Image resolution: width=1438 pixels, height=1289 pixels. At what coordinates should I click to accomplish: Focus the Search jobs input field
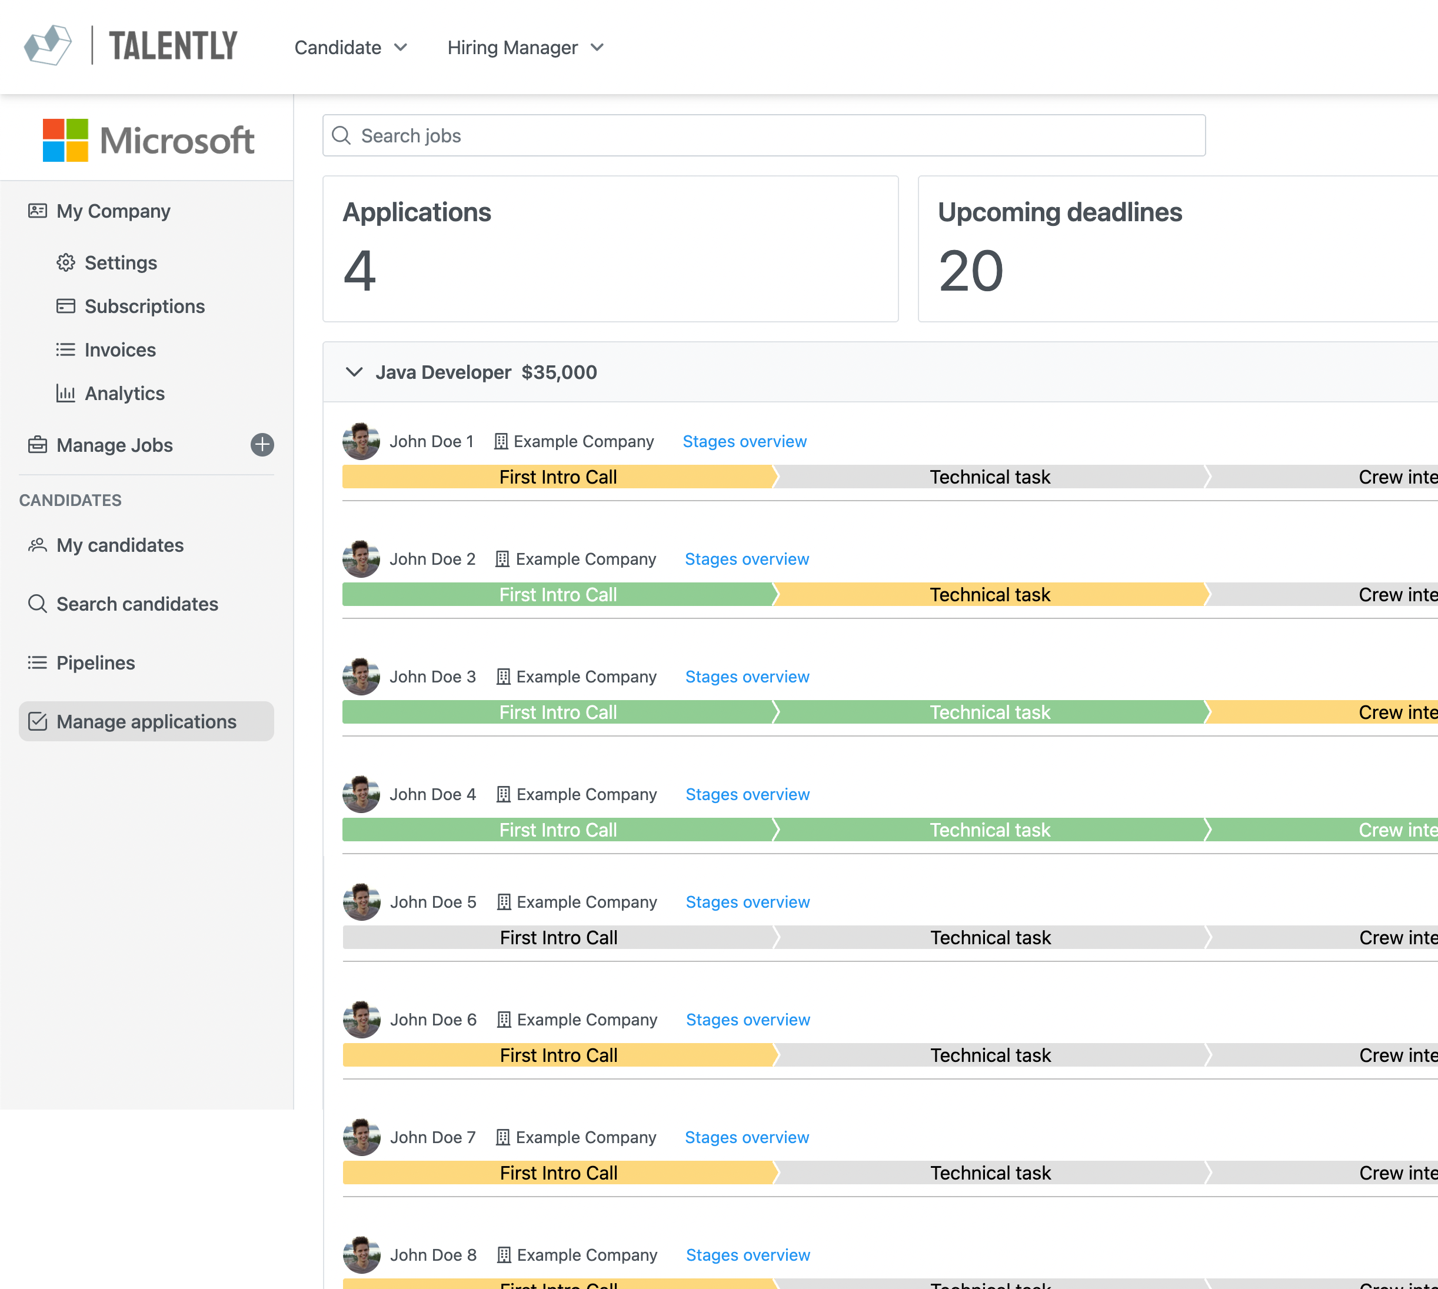click(x=764, y=135)
